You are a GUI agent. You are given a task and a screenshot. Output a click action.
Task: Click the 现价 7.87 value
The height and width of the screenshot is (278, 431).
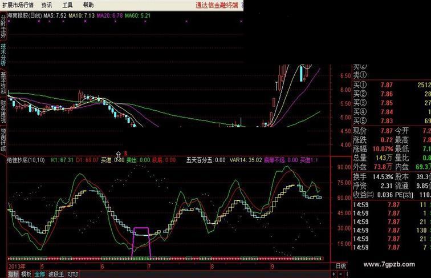[x=387, y=131]
